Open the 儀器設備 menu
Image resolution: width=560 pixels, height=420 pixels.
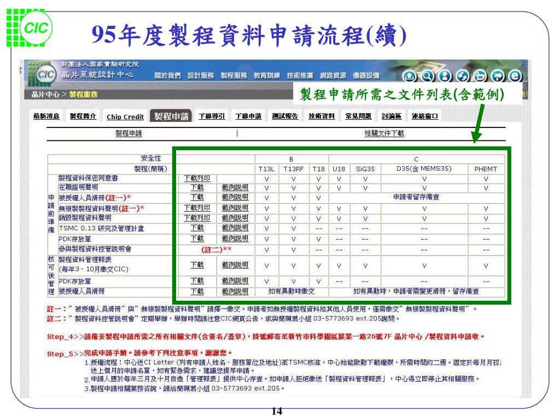pos(366,75)
